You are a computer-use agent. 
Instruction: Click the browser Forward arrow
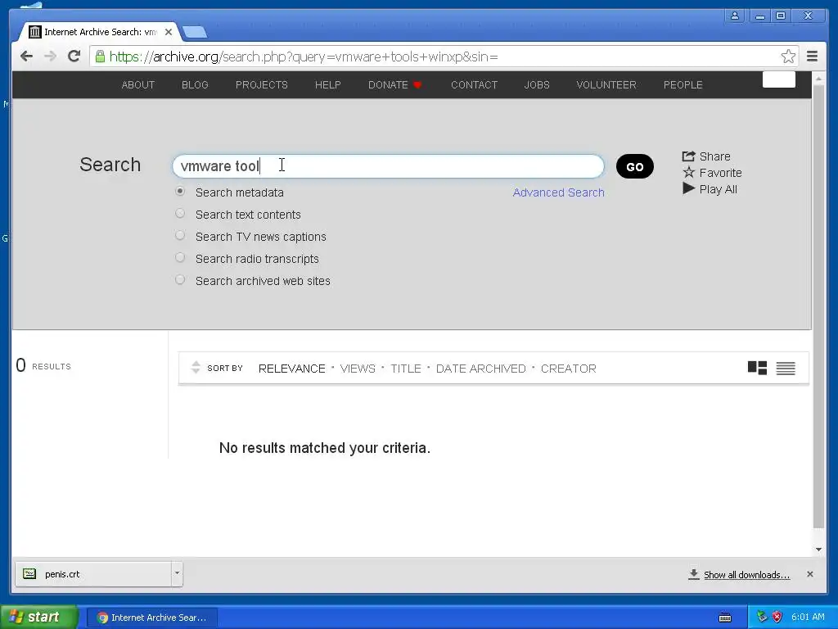50,57
